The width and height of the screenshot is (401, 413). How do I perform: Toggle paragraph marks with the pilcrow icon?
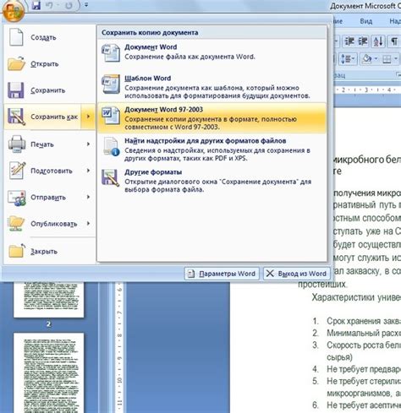(393, 41)
